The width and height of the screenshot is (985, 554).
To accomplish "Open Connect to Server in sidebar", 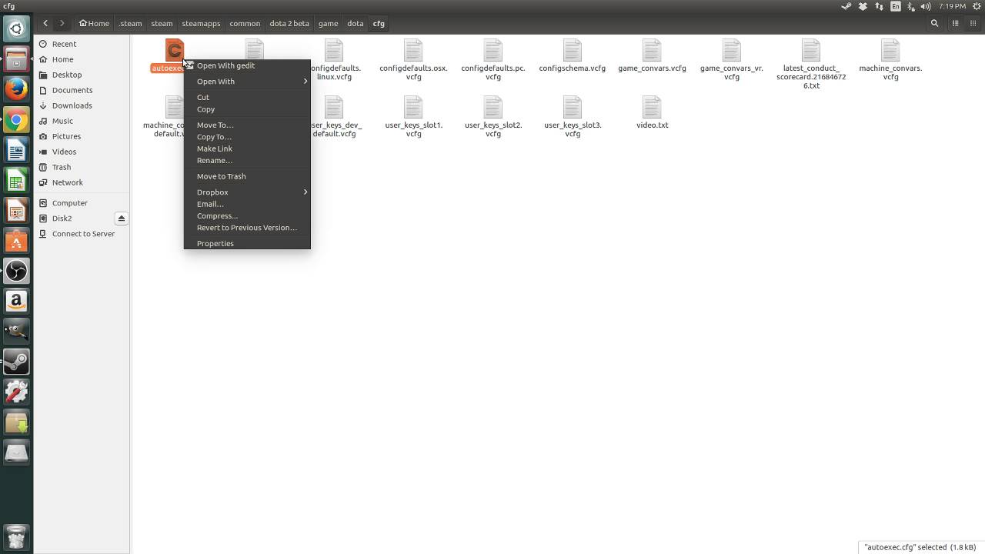I will 82,234.
